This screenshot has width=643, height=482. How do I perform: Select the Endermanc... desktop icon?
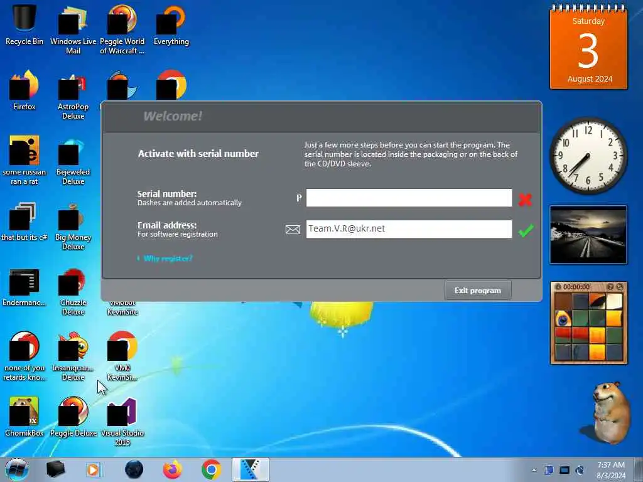pos(24,287)
